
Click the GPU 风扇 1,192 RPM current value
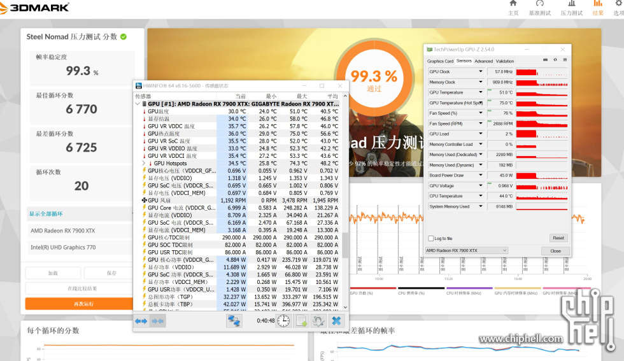[x=233, y=200]
